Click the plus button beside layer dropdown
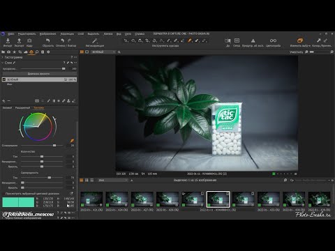The image size is (335, 251). 119,52
